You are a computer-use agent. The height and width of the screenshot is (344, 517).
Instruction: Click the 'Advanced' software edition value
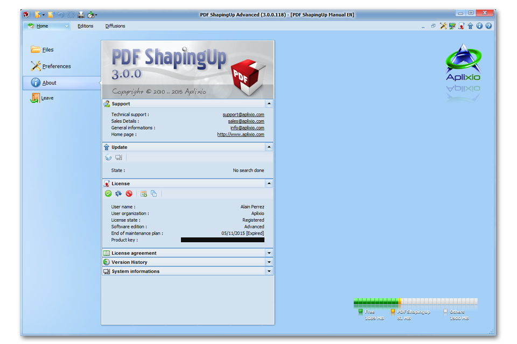254,227
